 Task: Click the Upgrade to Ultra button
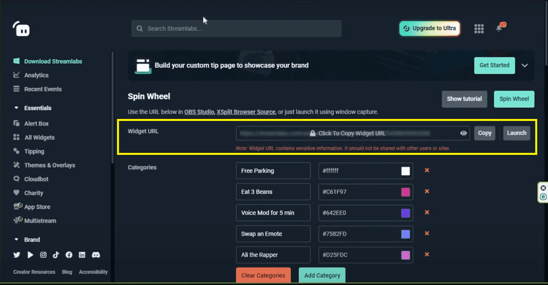point(430,28)
